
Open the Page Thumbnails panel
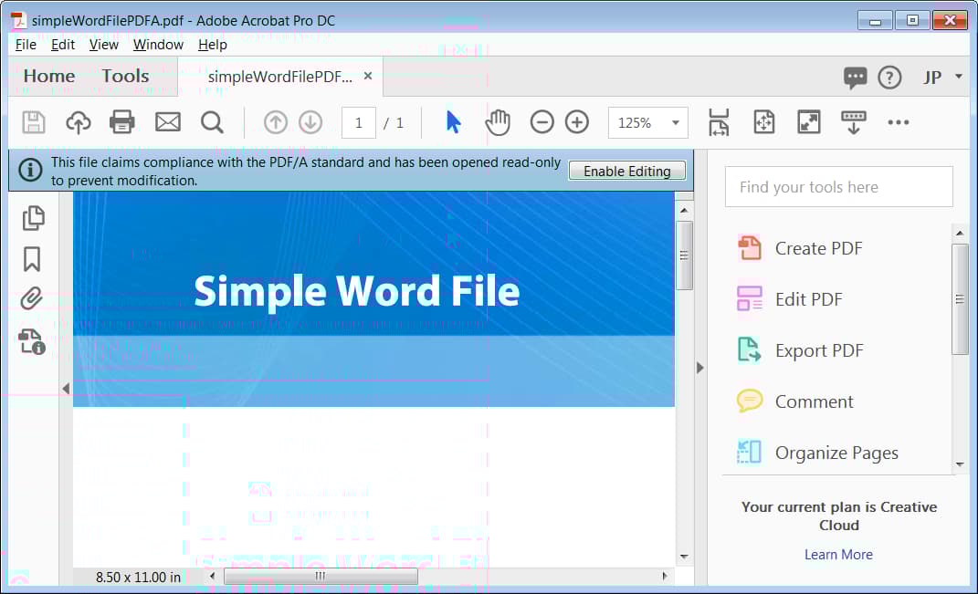pos(33,218)
